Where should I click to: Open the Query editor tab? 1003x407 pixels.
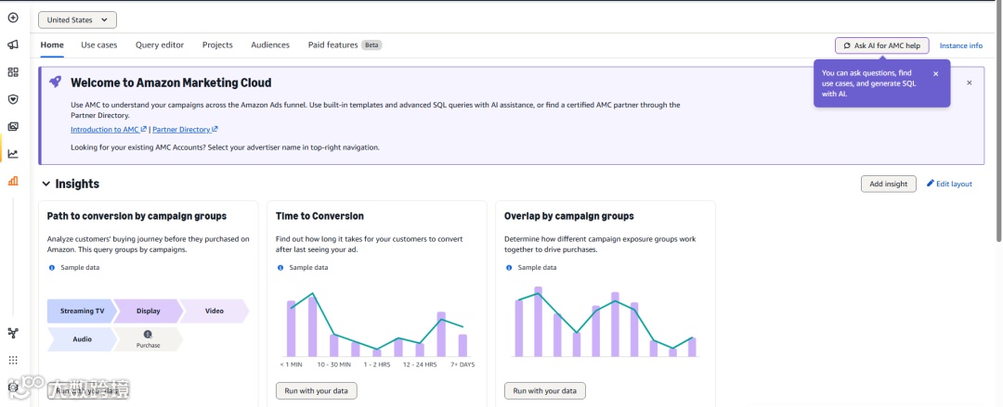160,45
